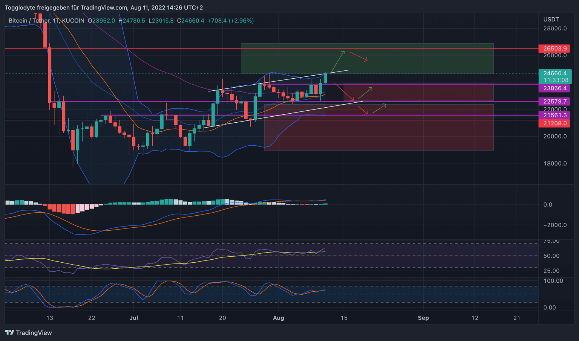579x341 pixels.
Task: Click the candle countdown timer 11:33:08
Action: click(556, 80)
